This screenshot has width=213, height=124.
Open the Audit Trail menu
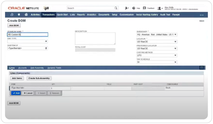tap(165, 15)
